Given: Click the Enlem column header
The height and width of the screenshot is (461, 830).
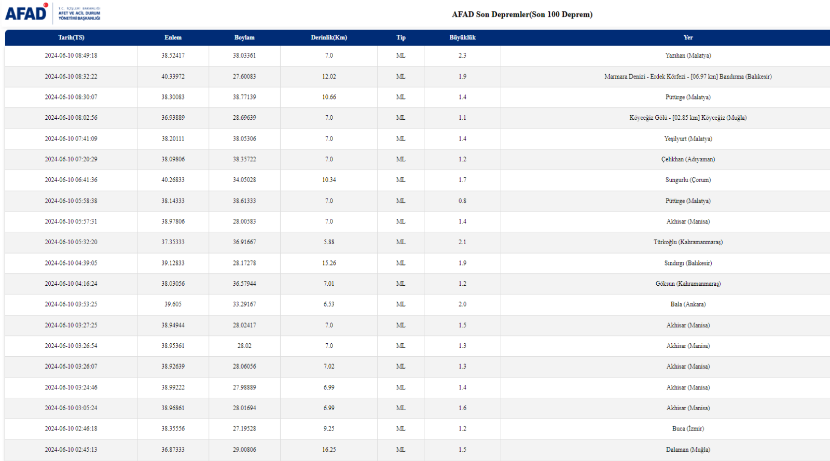Looking at the screenshot, I should coord(173,37).
